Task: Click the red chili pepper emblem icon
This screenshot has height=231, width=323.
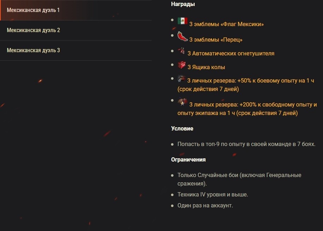Action: pos(183,36)
